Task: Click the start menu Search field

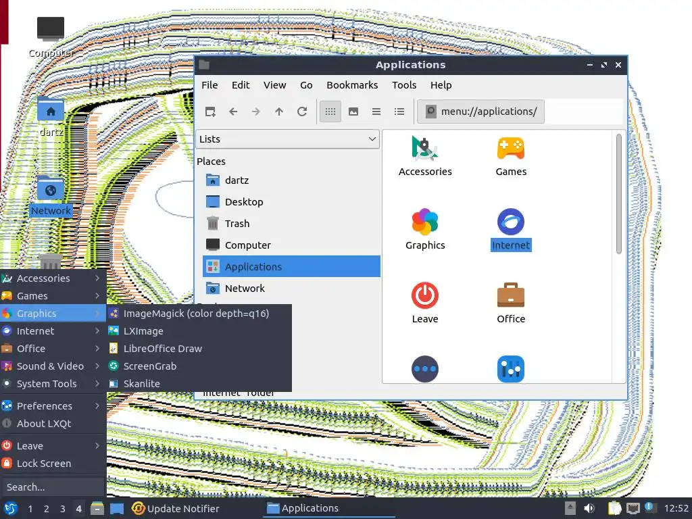Action: (x=53, y=487)
